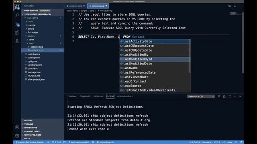The height and width of the screenshot is (144, 257).
Task: Switch to the account.soql tab
Action: [x=75, y=6]
